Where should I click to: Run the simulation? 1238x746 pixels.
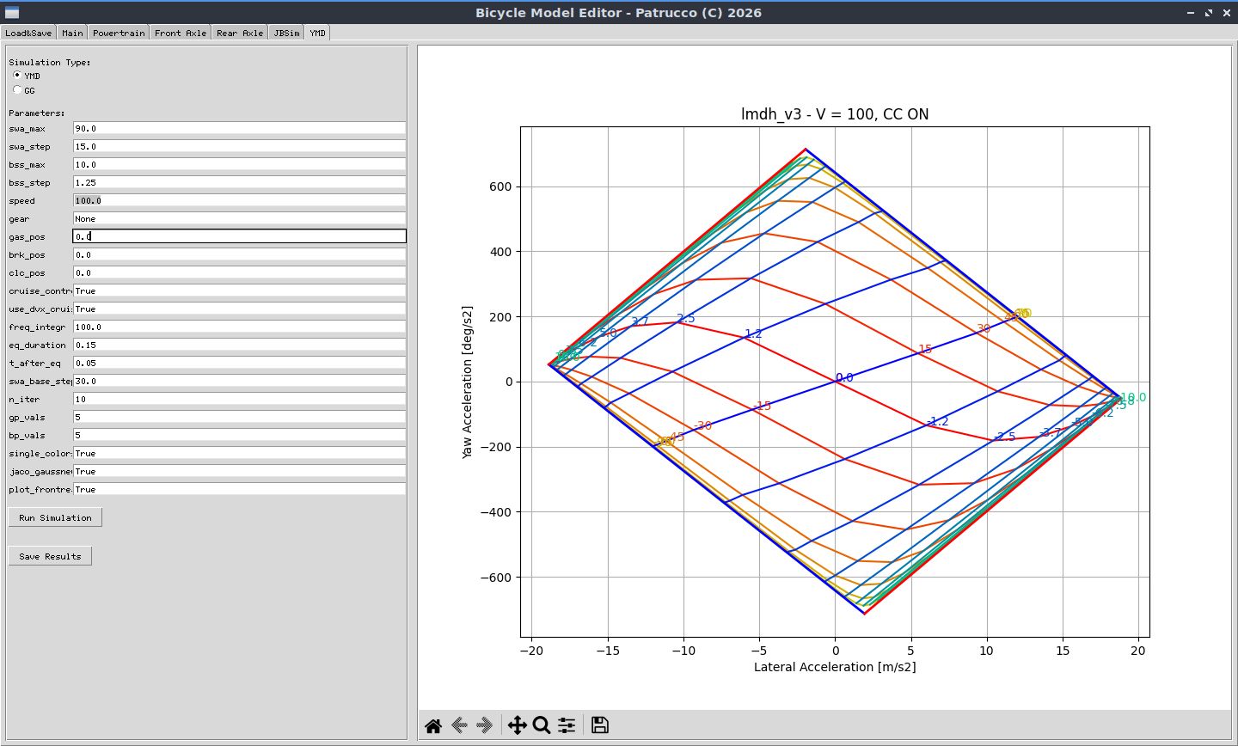55,517
